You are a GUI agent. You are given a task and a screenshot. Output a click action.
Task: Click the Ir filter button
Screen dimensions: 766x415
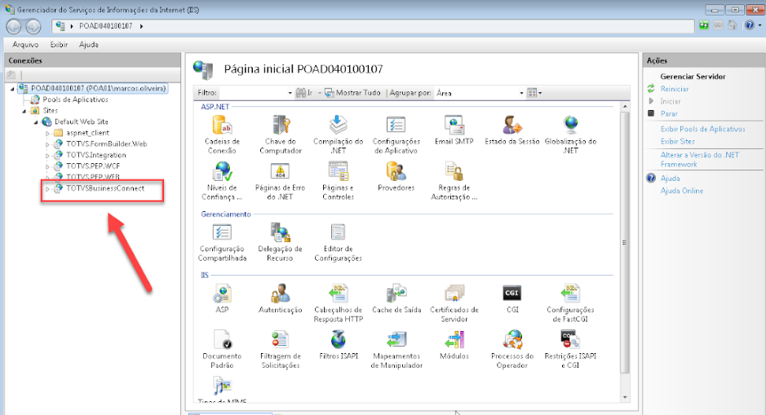[305, 93]
